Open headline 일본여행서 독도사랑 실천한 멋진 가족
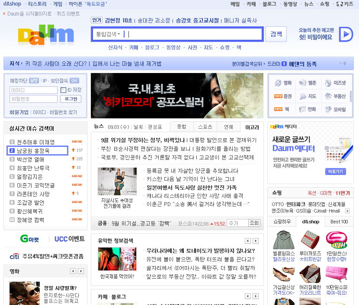Screen dimensions: 359x305 (192, 187)
